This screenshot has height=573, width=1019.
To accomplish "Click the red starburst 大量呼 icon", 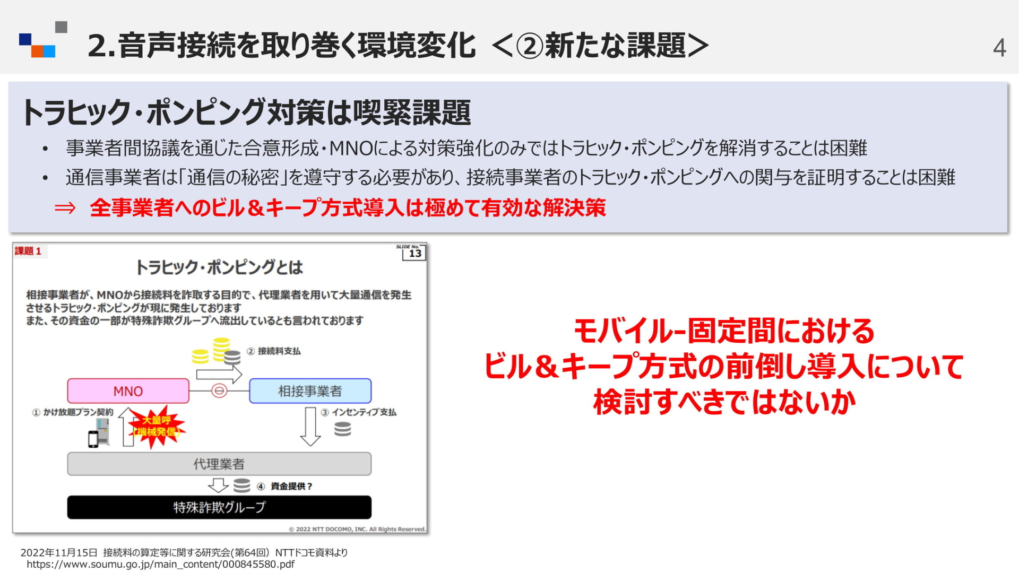I will coord(156,427).
